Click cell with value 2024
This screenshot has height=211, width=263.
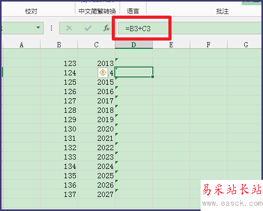click(x=96, y=166)
